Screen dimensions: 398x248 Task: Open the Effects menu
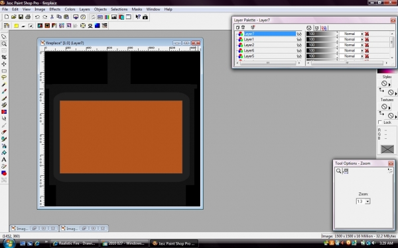[x=55, y=9]
